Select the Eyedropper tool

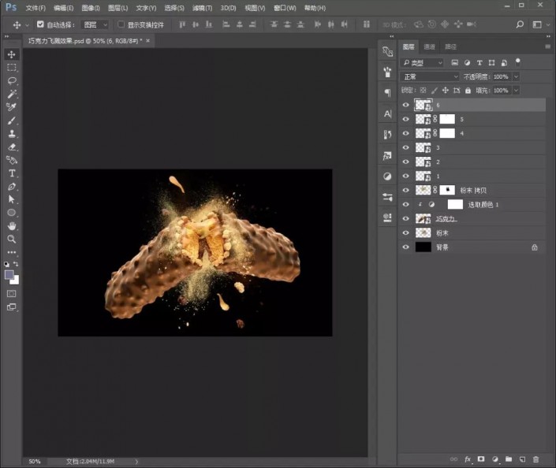(x=11, y=107)
